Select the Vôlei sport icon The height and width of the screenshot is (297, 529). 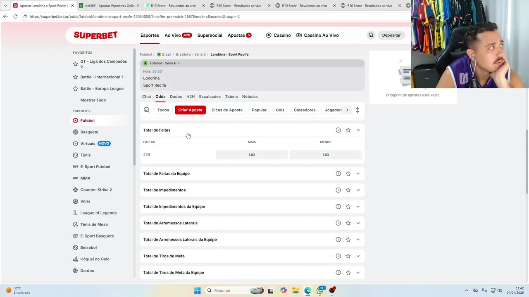75,201
